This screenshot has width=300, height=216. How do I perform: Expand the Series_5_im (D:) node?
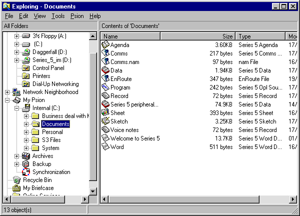[x=16, y=60]
